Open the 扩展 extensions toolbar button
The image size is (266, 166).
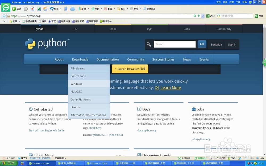[x=82, y=9]
